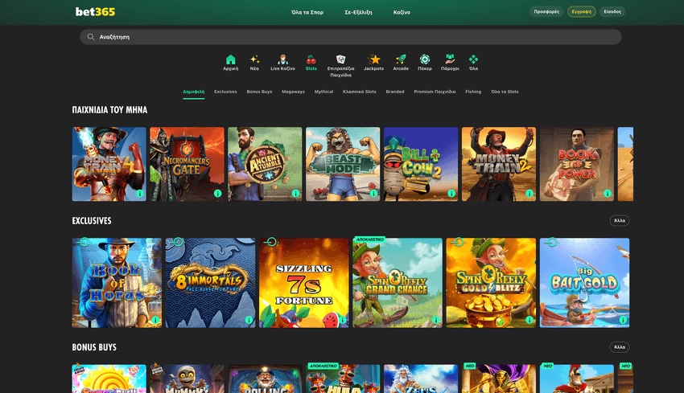Show info for Spin O'Reely Gold Blitz
This screenshot has width=684, height=393.
pos(529,320)
